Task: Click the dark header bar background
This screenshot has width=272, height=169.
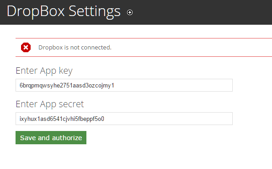Action: coord(199,12)
